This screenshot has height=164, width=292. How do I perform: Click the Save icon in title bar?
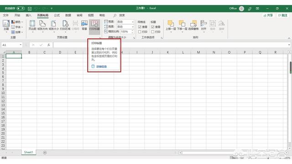click(x=30, y=9)
